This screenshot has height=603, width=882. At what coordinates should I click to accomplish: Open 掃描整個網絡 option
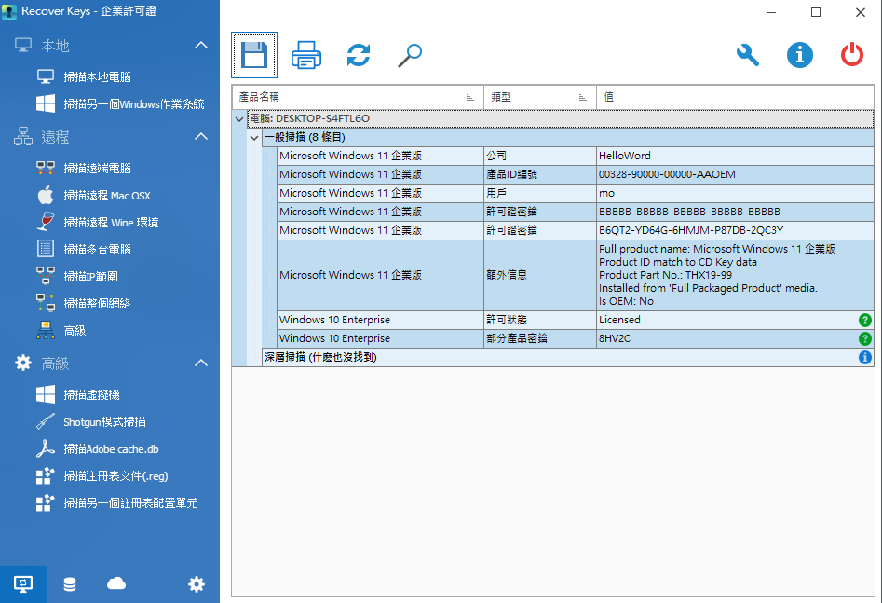click(x=97, y=303)
